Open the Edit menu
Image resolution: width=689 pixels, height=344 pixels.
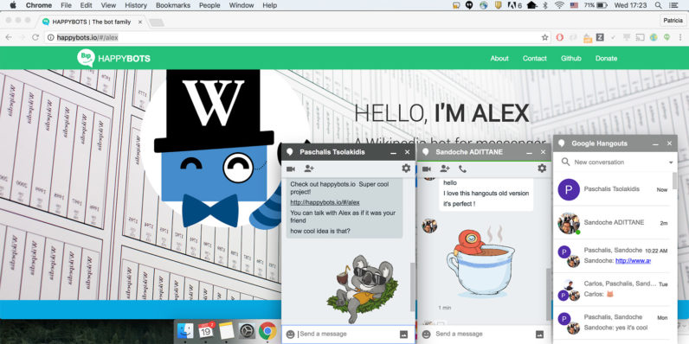coord(87,5)
